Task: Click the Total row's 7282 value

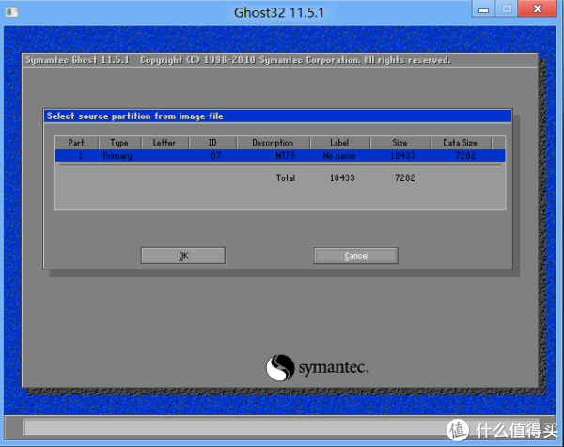Action: pos(405,177)
